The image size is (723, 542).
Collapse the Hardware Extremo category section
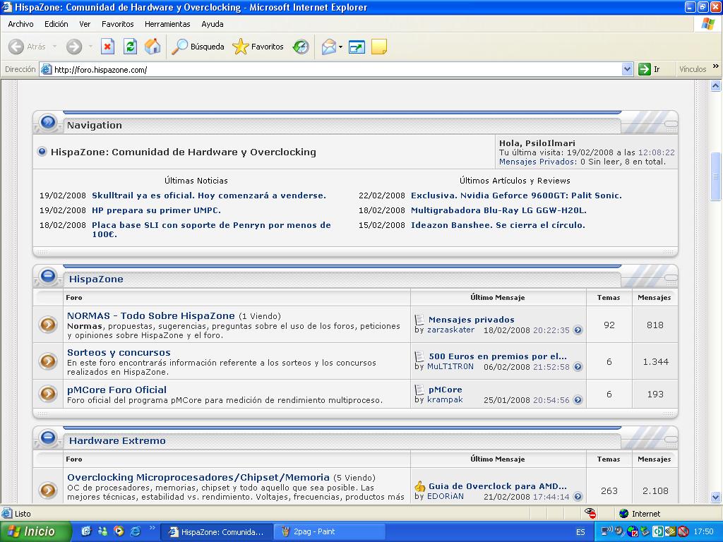[x=48, y=438]
